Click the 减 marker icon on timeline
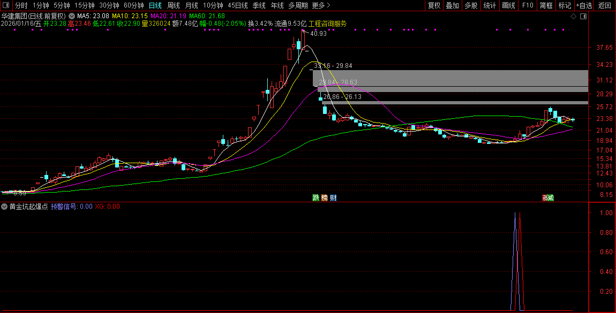 pyautogui.click(x=551, y=198)
